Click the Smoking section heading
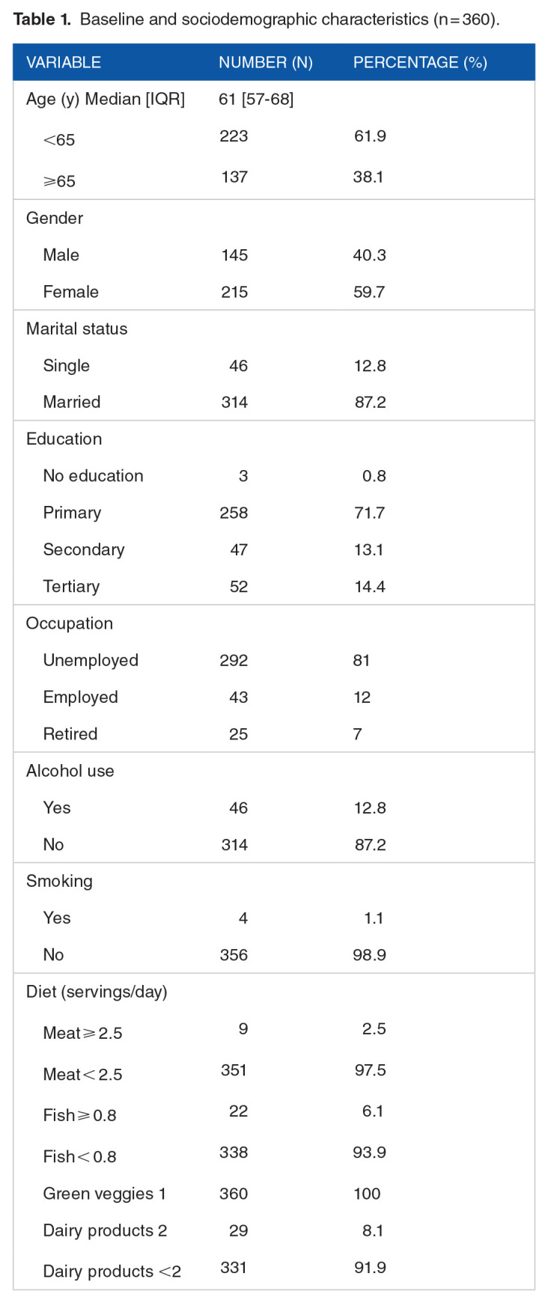The height and width of the screenshot is (1303, 548). (x=59, y=881)
